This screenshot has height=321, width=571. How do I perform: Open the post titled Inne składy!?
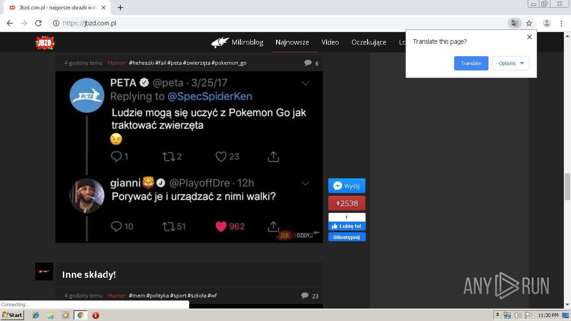pos(89,275)
